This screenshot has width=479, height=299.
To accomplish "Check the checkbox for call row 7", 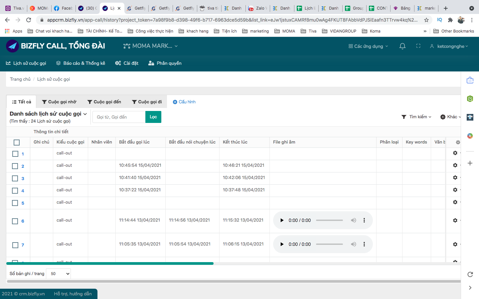I will point(15,245).
